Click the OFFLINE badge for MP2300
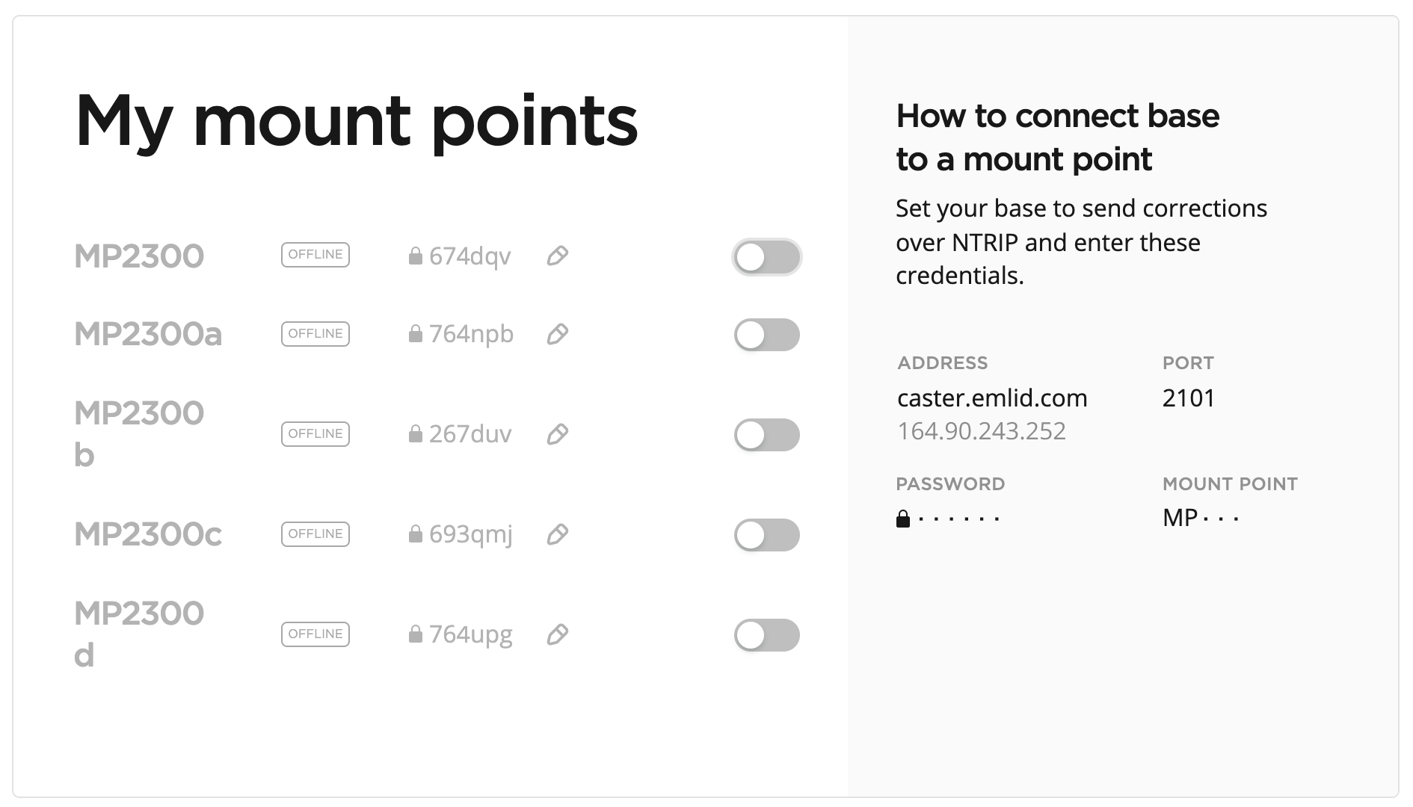Image resolution: width=1413 pixels, height=807 pixels. point(315,255)
